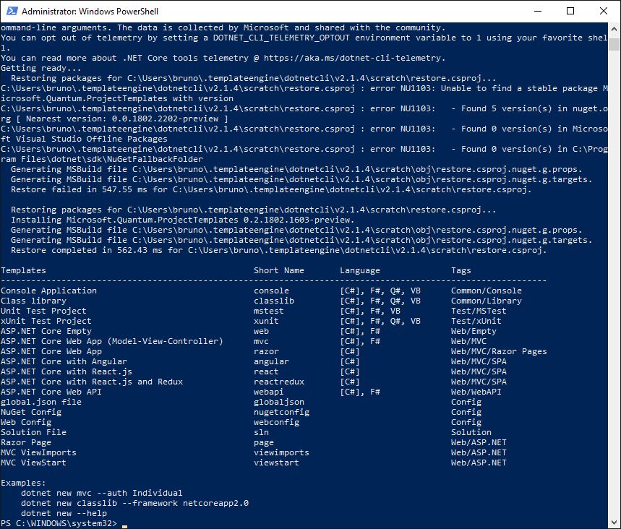Click the scrollbar up arrow
Viewport: 621px width, 529px height.
614,28
